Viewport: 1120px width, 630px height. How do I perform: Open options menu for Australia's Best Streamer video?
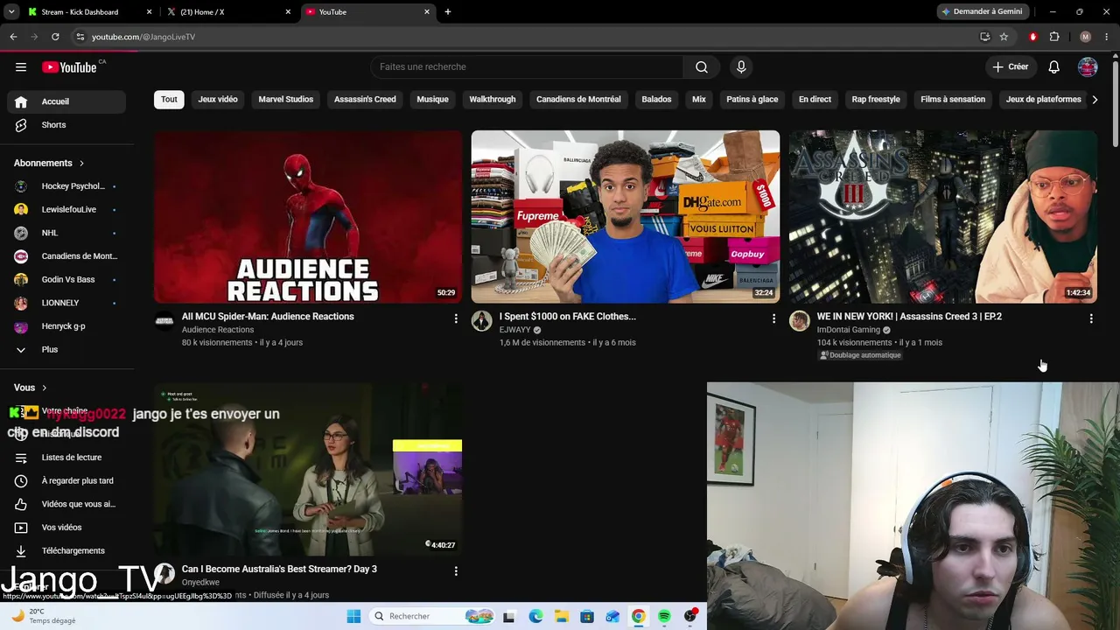[x=456, y=571]
